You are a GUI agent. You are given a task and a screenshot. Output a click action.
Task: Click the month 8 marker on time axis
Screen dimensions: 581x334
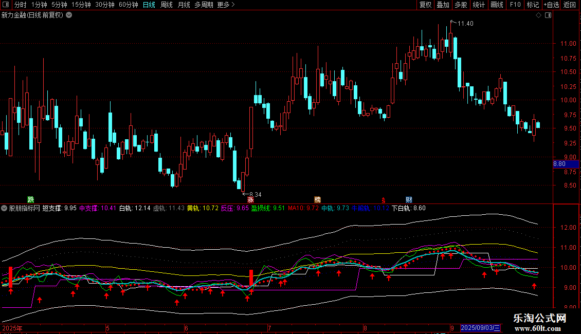[x=365, y=328]
